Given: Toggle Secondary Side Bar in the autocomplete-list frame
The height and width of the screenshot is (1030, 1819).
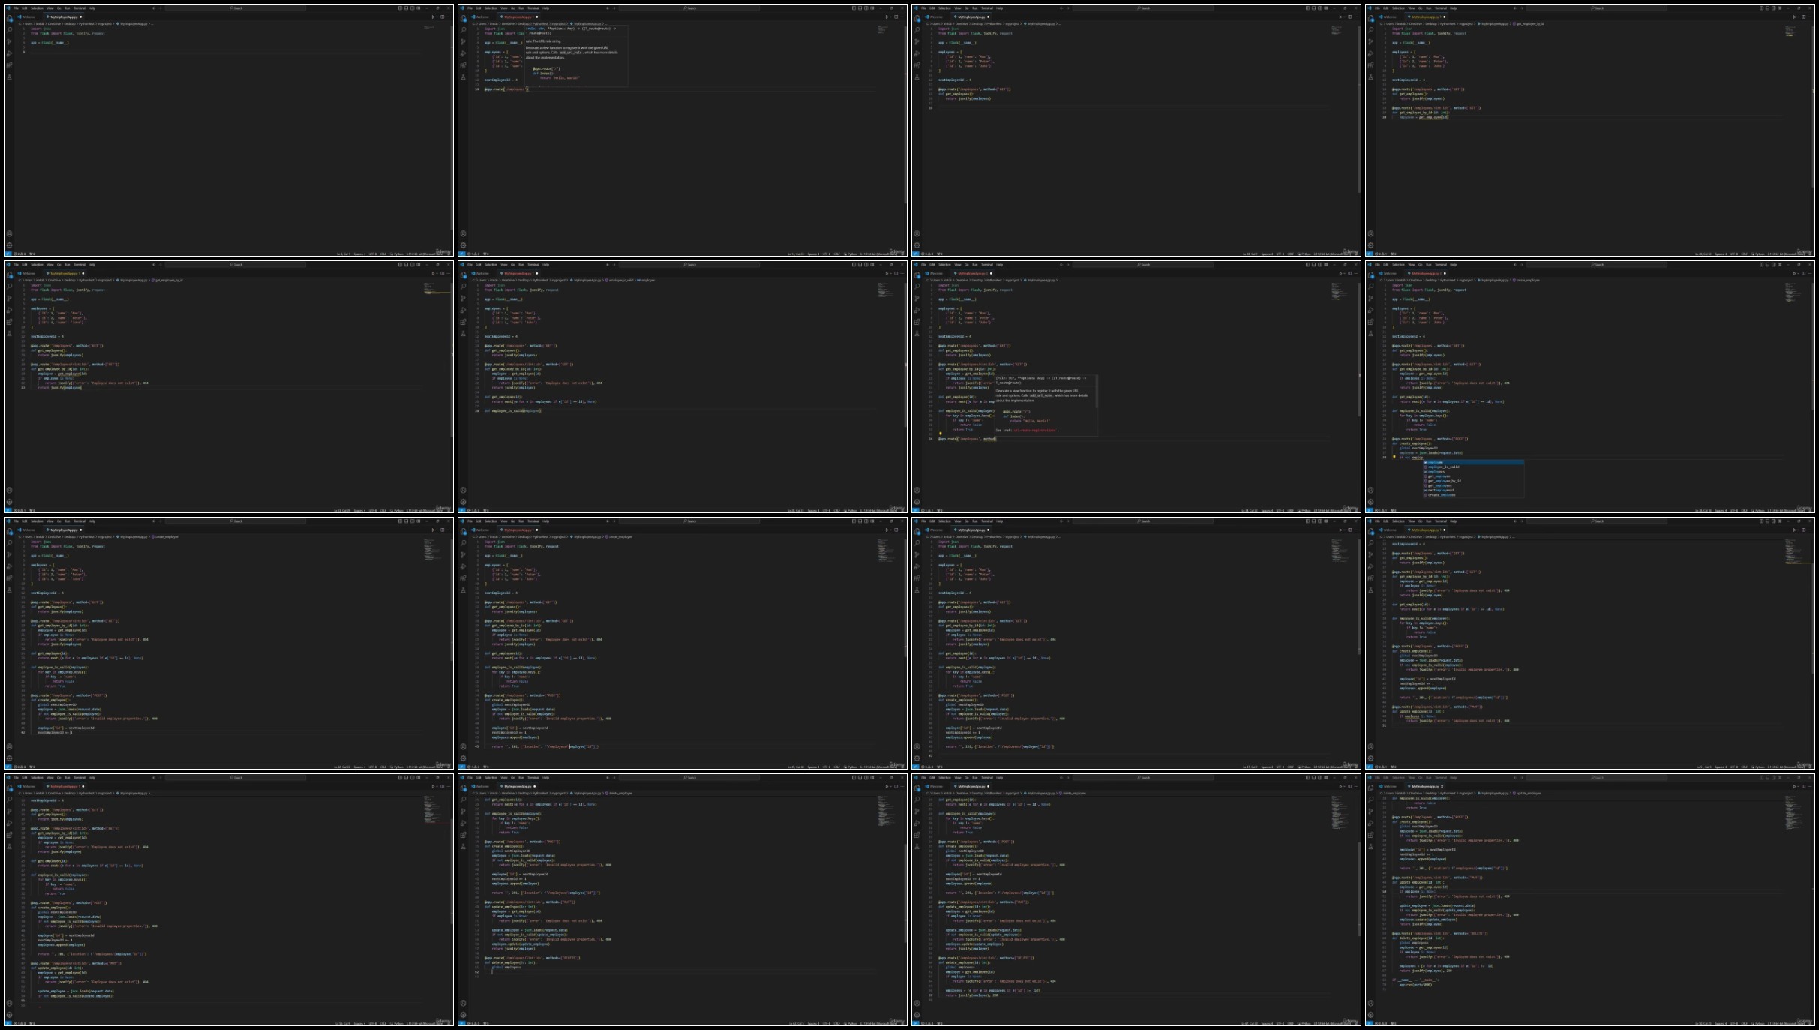Looking at the screenshot, I should pyautogui.click(x=1774, y=264).
